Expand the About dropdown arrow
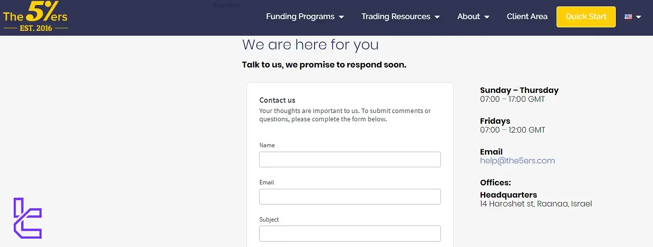The image size is (653, 247). pos(487,17)
